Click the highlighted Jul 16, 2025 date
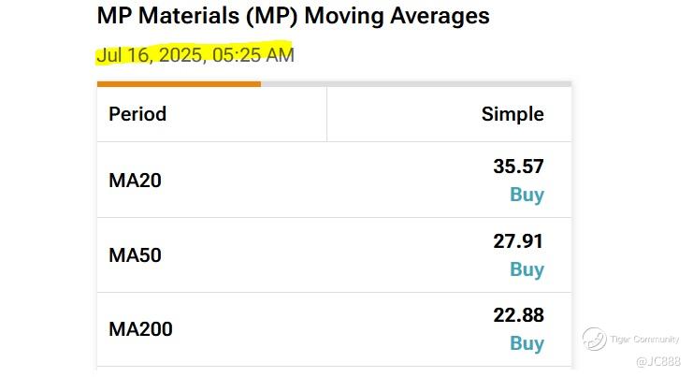Image resolution: width=693 pixels, height=377 pixels. click(150, 55)
